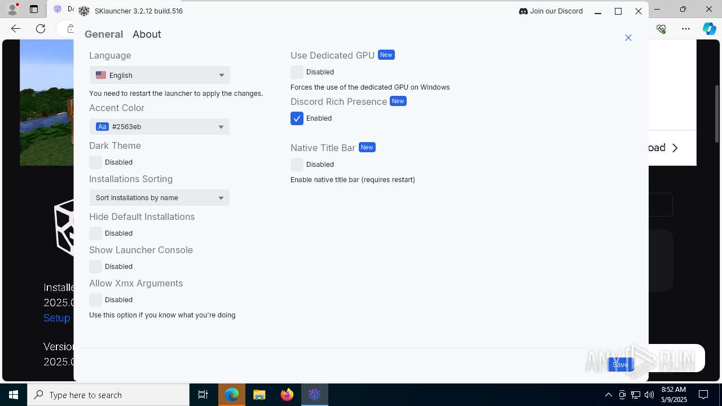This screenshot has height=406, width=722.
Task: Open browser tab actions icon
Action: [x=34, y=9]
